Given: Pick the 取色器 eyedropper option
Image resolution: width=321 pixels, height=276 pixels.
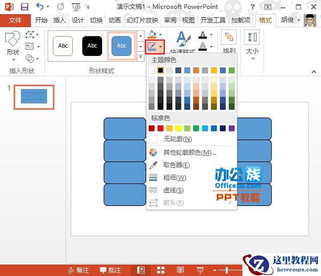Looking at the screenshot, I should click(192, 165).
